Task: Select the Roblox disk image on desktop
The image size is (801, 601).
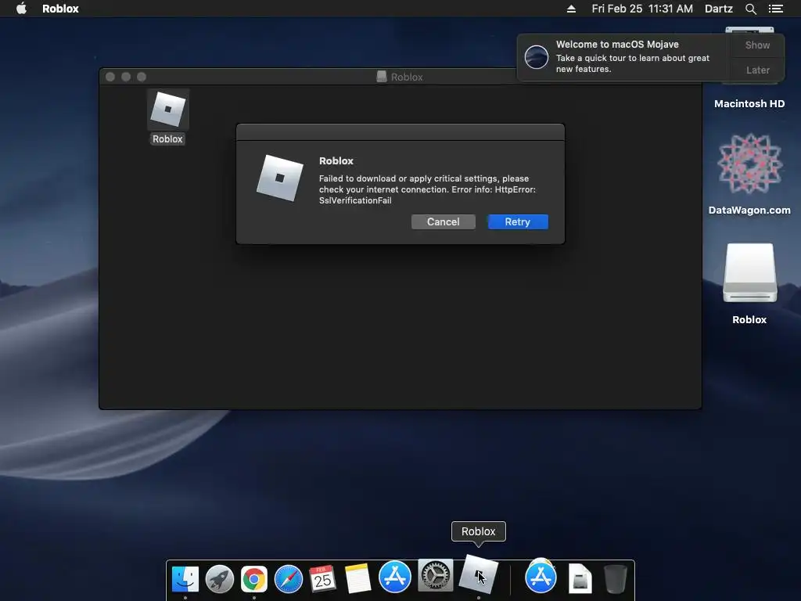Action: (x=749, y=273)
